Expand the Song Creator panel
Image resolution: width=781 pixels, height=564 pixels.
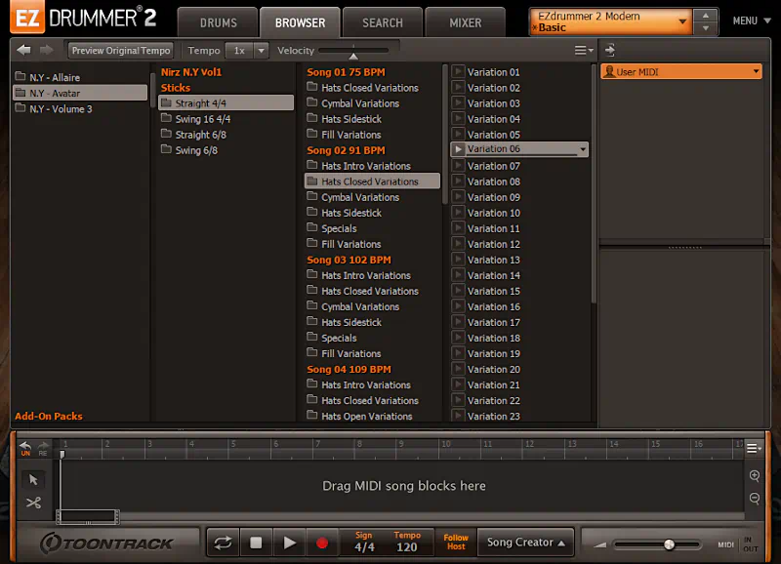point(525,543)
